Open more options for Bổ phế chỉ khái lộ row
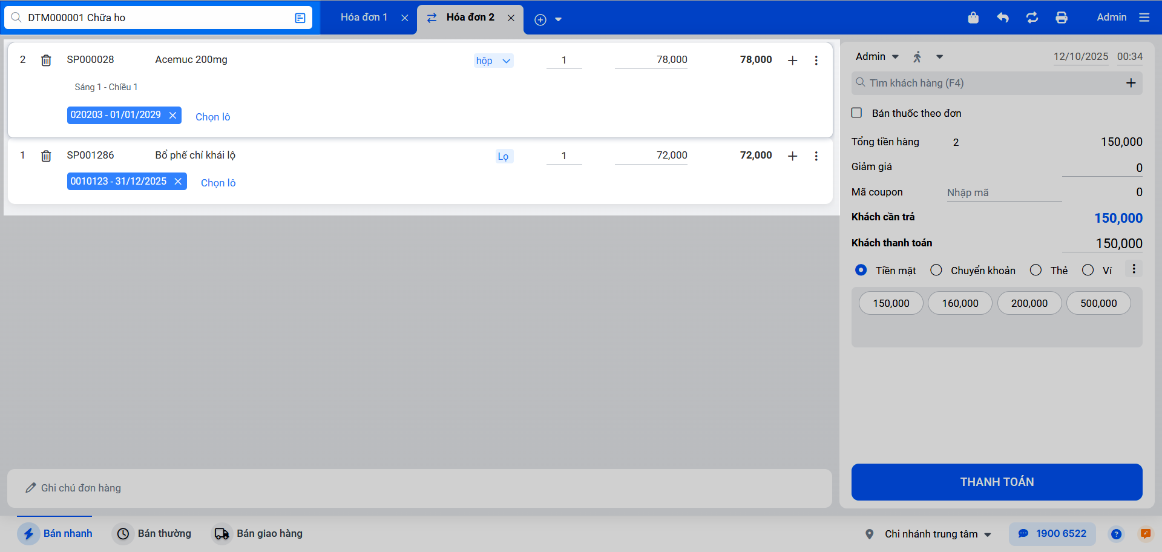The height and width of the screenshot is (552, 1162). 816,156
